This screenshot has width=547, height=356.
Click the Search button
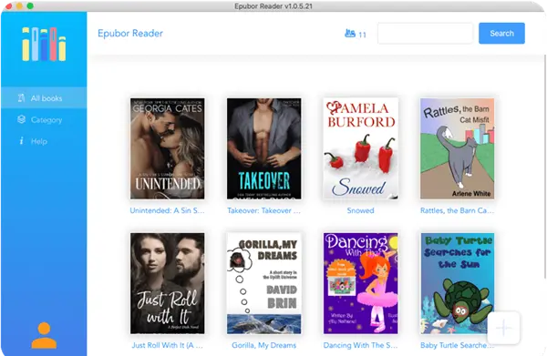501,34
